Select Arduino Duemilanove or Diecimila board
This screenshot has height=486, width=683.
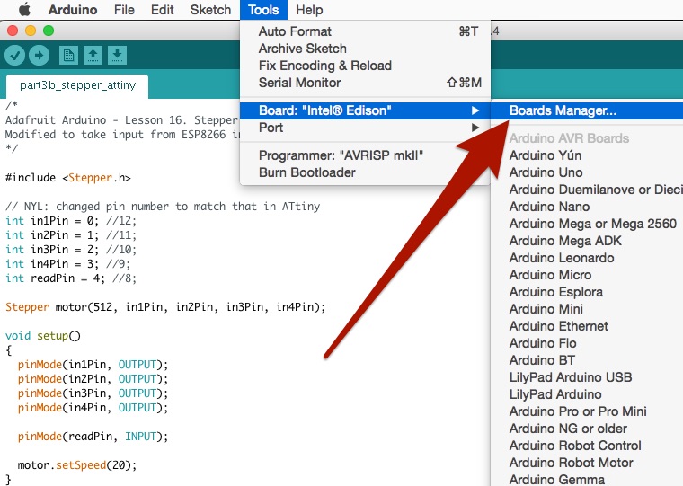pos(587,190)
